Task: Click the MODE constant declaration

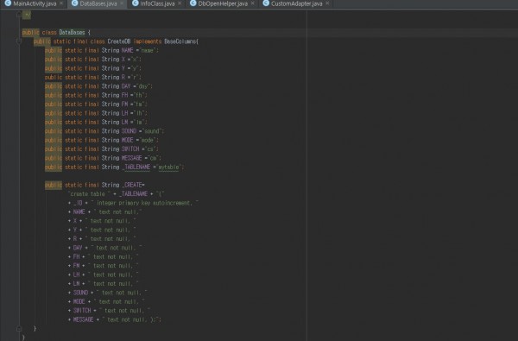Action: pos(127,140)
